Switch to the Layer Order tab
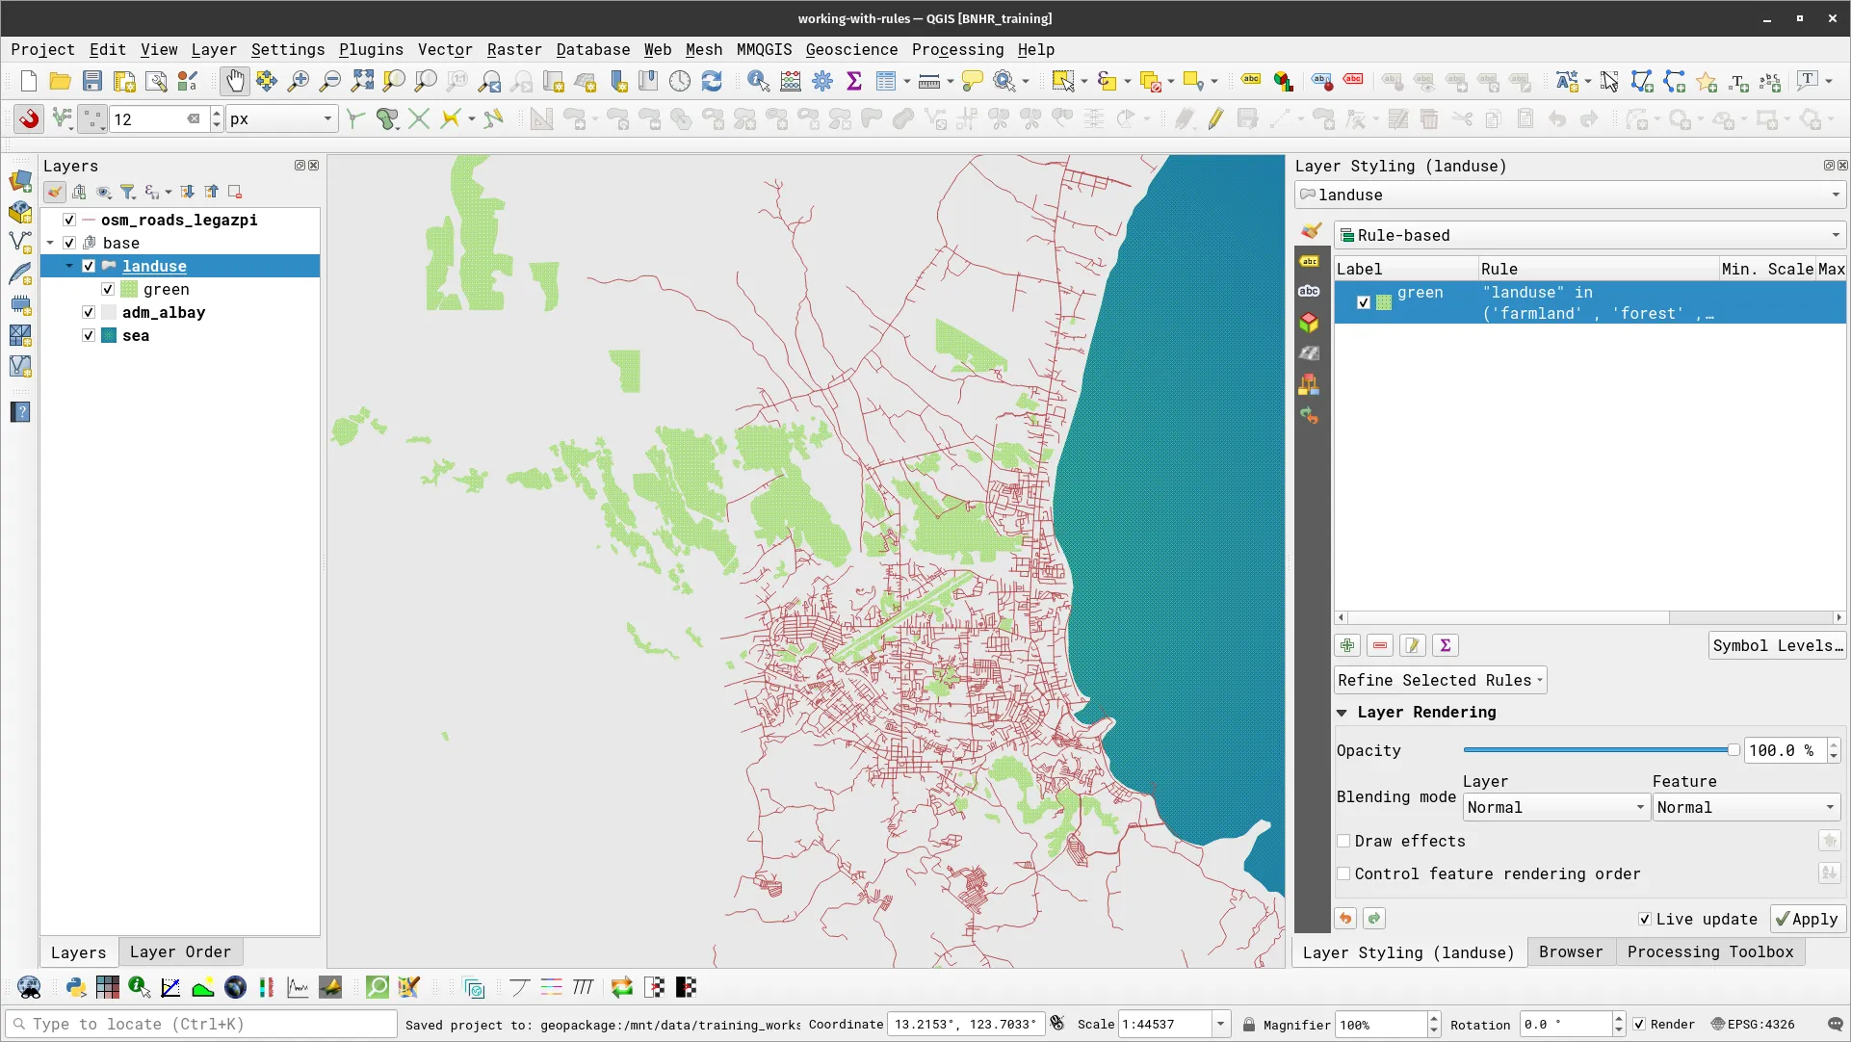This screenshot has height=1042, width=1851. click(180, 951)
